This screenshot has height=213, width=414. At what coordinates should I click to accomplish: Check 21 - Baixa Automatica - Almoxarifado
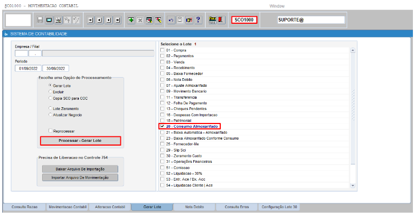coord(162,132)
